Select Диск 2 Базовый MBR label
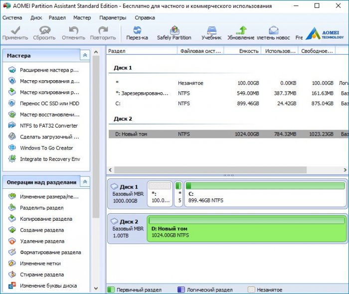The width and height of the screenshot is (349, 294). coord(127,229)
